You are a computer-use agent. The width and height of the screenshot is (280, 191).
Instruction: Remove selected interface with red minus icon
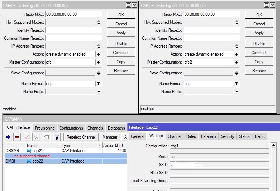[17, 137]
